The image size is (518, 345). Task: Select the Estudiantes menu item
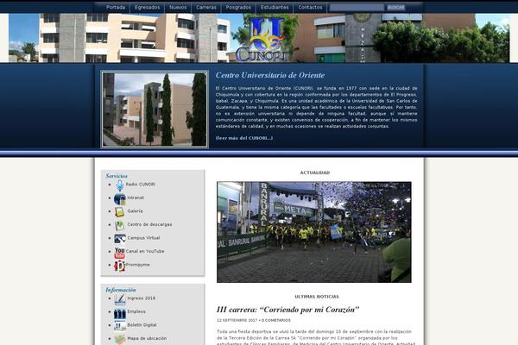275,7
